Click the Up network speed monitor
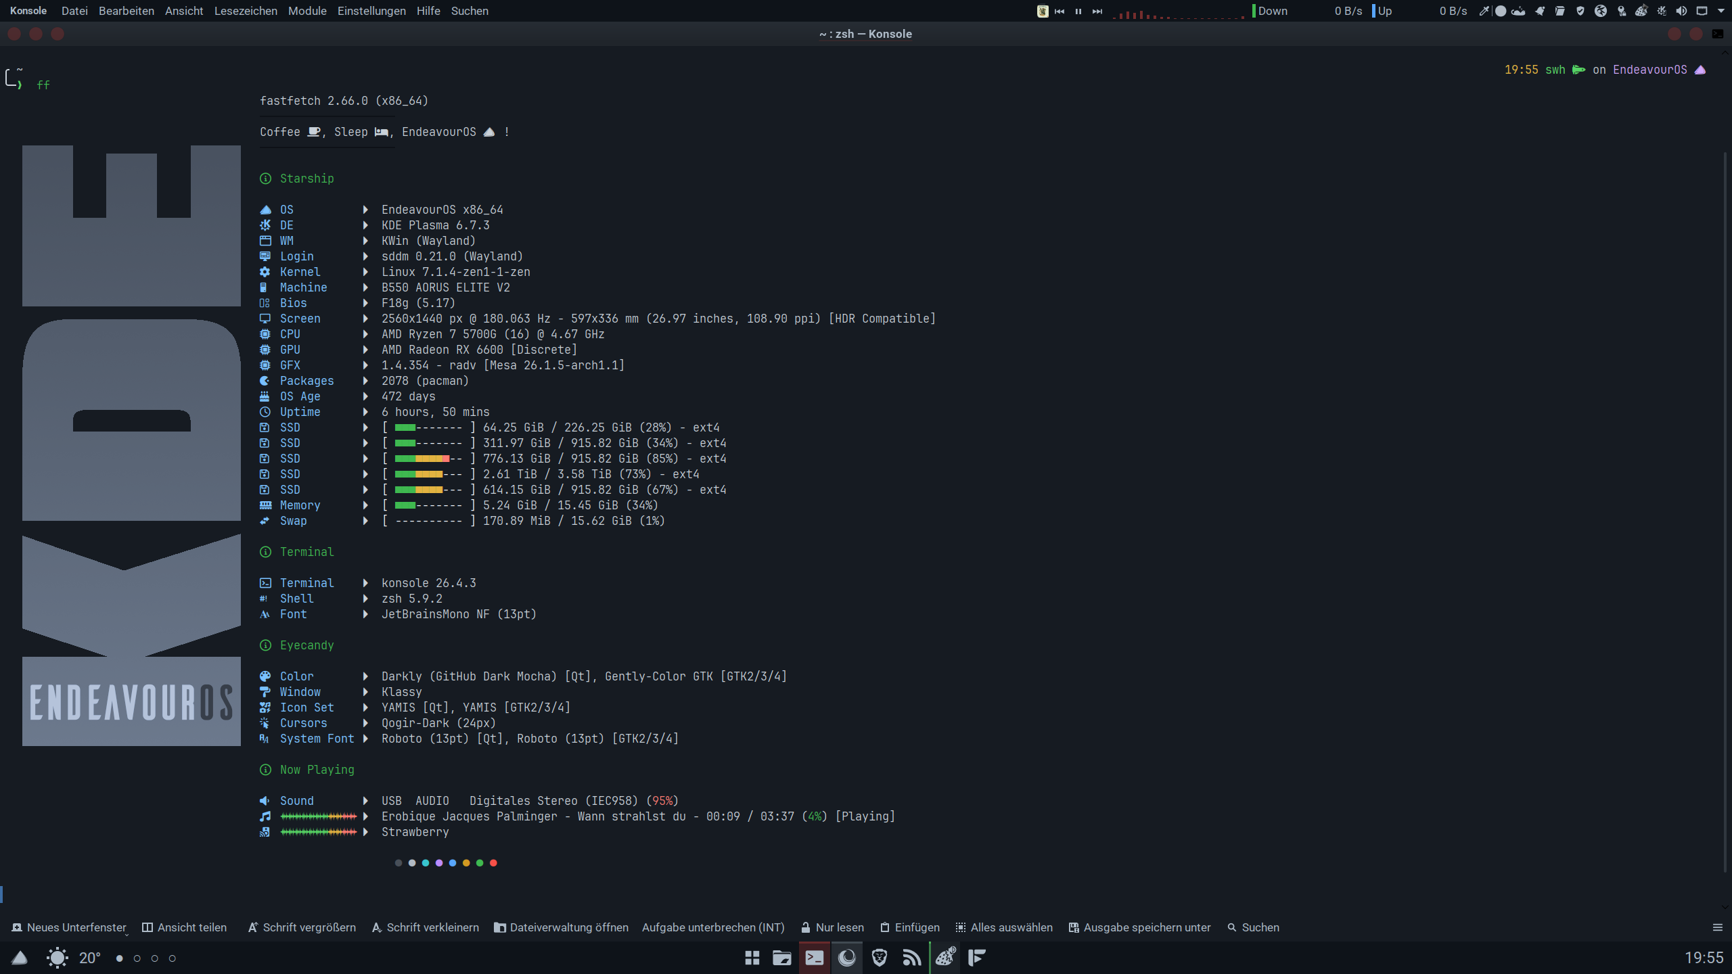This screenshot has width=1732, height=974. [1419, 11]
